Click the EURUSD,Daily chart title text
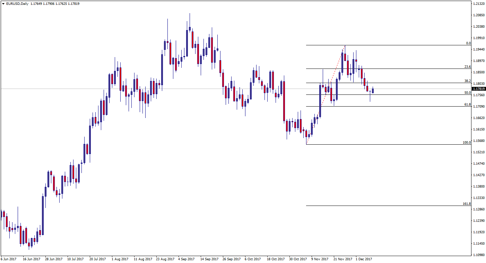 (x=17, y=4)
